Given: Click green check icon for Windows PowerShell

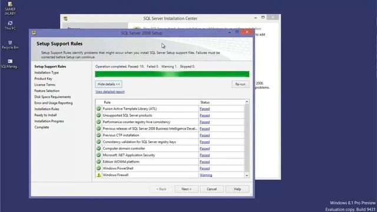Looking at the screenshot, I should [x=98, y=168].
